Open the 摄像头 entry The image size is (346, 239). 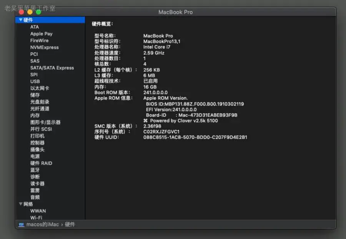37,150
